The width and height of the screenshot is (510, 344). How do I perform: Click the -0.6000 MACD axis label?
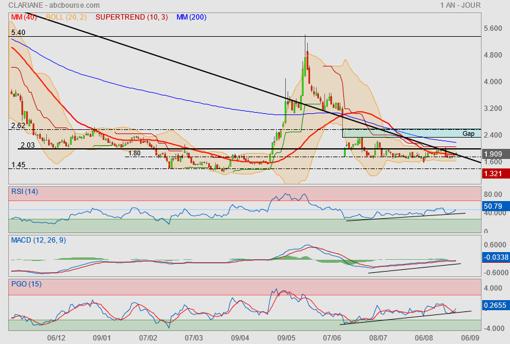click(x=495, y=273)
